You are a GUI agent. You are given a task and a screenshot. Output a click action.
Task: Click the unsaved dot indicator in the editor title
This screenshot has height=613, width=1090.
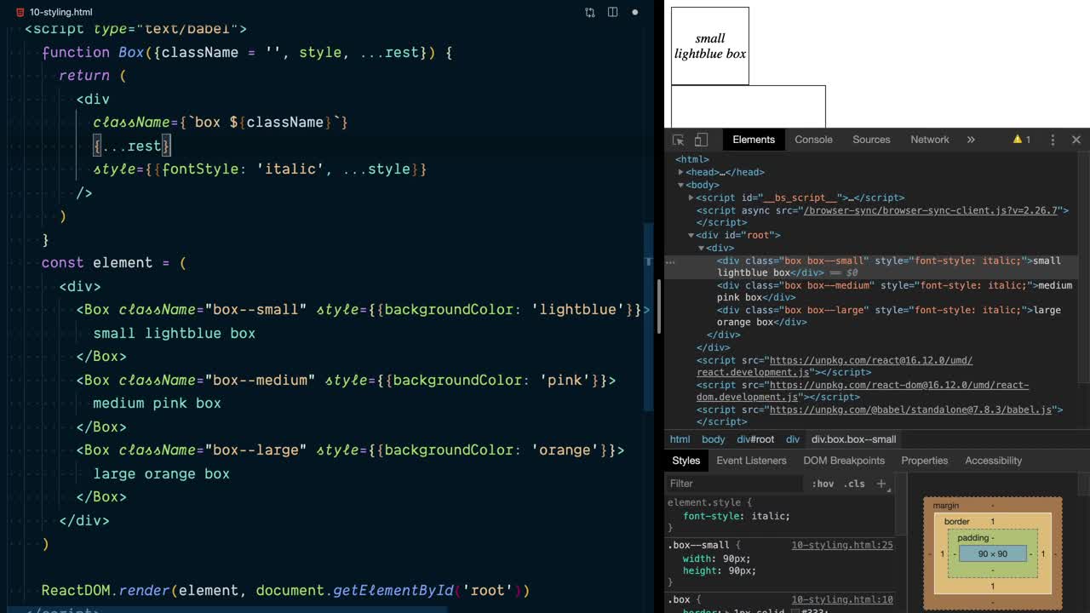pyautogui.click(x=635, y=12)
